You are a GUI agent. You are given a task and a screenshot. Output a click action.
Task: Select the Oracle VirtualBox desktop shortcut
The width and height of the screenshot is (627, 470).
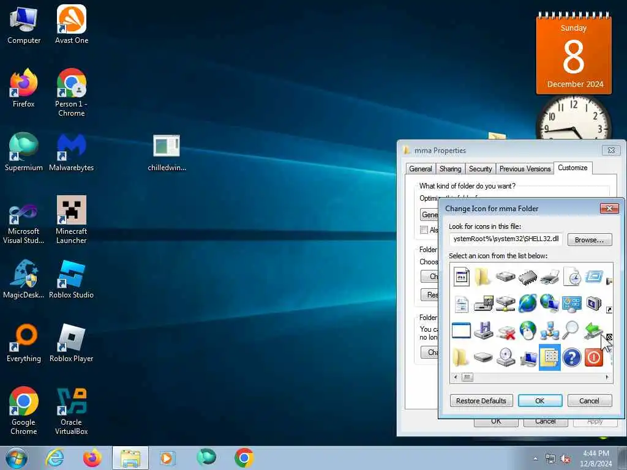pos(72,411)
